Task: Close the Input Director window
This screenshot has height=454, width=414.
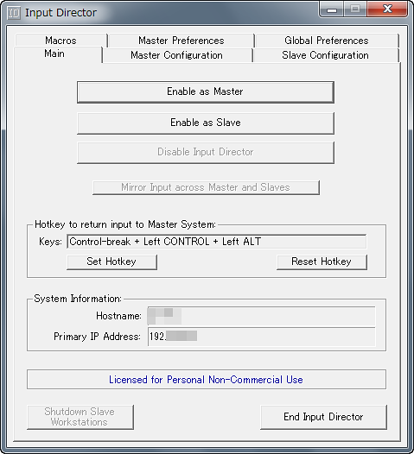Action: [x=387, y=9]
